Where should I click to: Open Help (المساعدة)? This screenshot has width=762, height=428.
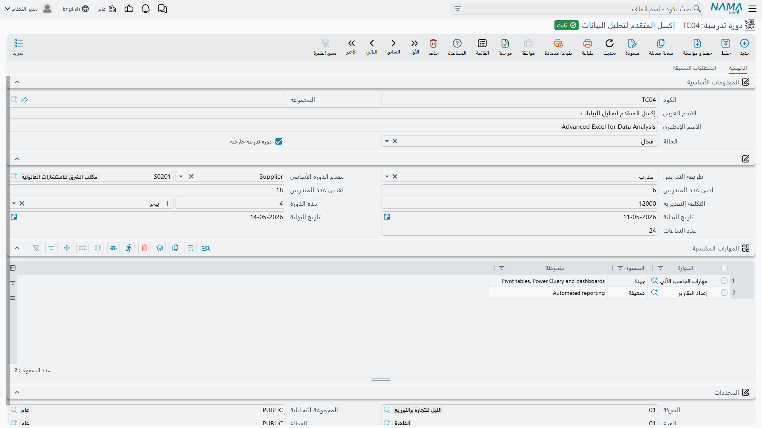(x=457, y=47)
